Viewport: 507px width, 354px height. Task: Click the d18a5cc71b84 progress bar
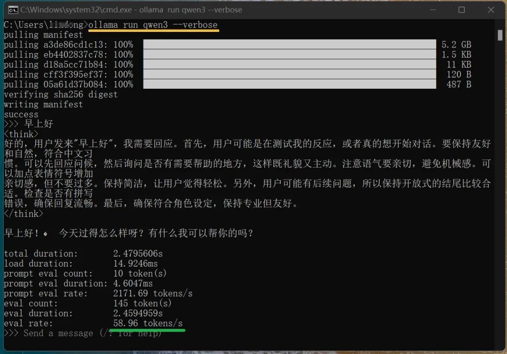point(289,64)
